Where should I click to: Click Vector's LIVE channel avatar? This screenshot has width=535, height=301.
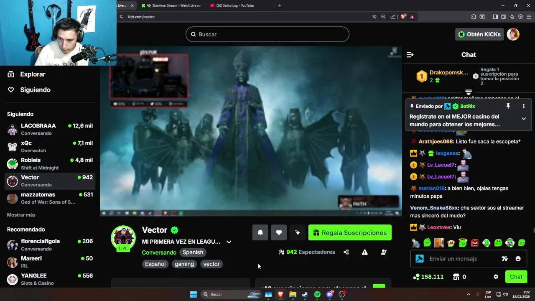coord(123,238)
